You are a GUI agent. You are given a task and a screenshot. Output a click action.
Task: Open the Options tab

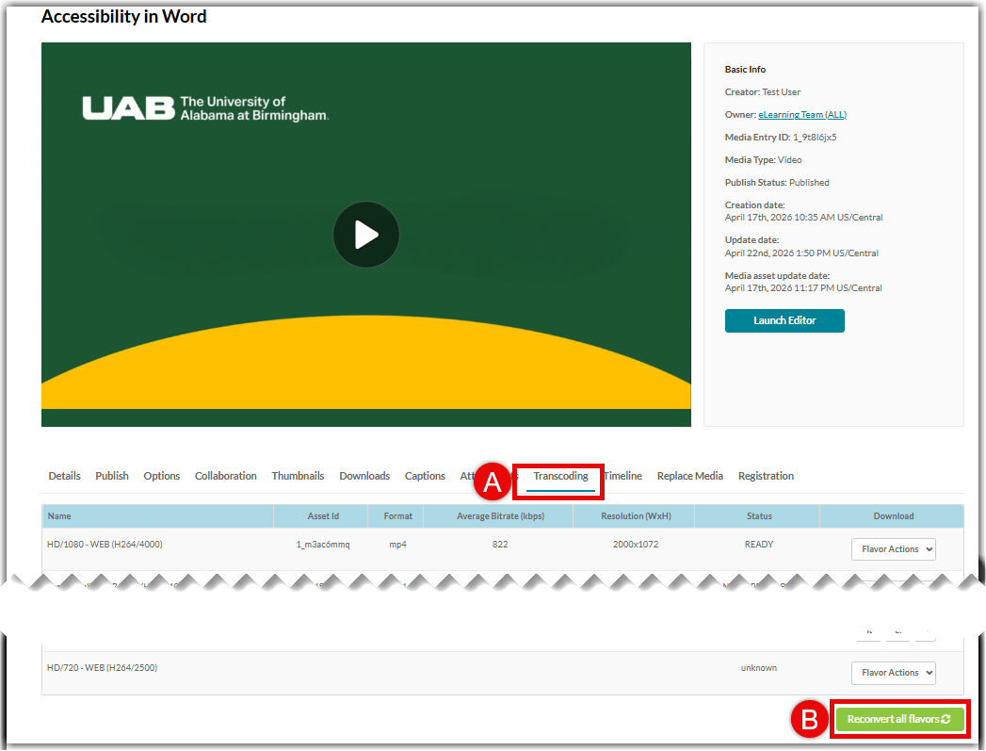(162, 476)
